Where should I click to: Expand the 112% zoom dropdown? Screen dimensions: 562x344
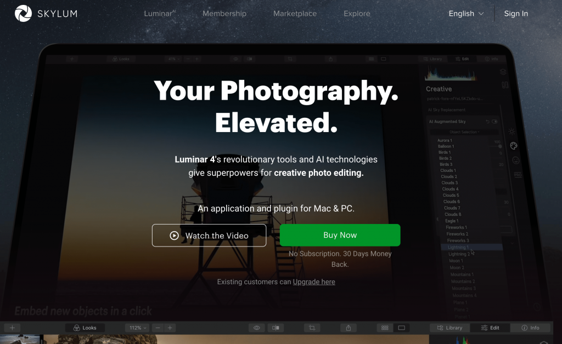point(137,328)
